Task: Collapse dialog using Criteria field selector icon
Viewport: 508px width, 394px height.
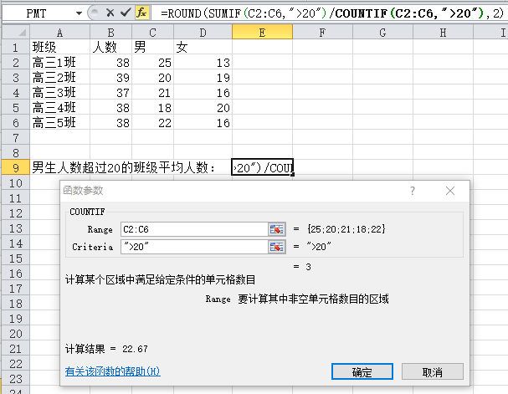Action: tap(277, 247)
